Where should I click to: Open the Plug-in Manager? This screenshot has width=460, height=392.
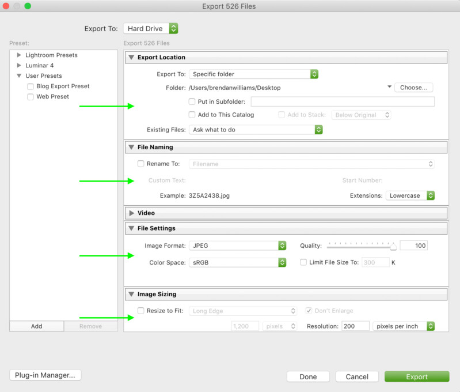[x=45, y=375]
